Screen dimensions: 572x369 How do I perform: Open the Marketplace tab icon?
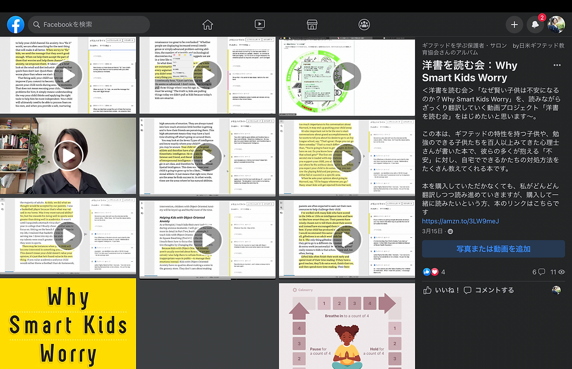point(312,24)
